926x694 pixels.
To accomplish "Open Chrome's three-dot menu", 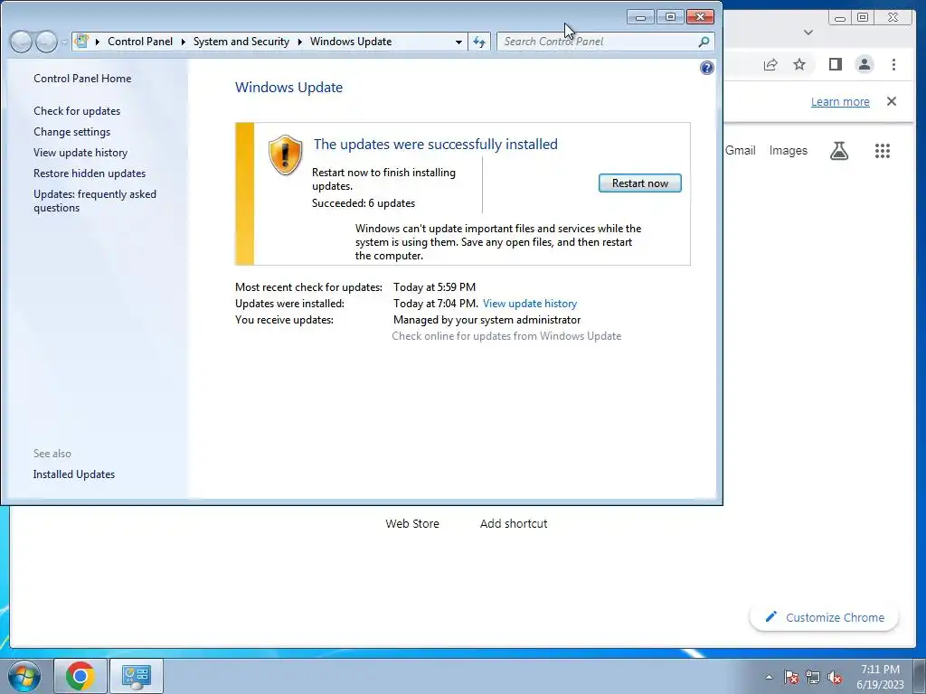I will click(893, 64).
